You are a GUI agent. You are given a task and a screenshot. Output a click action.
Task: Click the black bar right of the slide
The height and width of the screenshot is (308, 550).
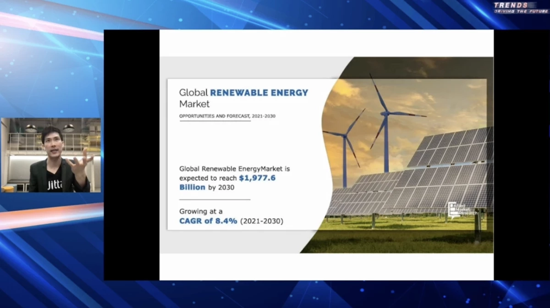tap(521, 155)
